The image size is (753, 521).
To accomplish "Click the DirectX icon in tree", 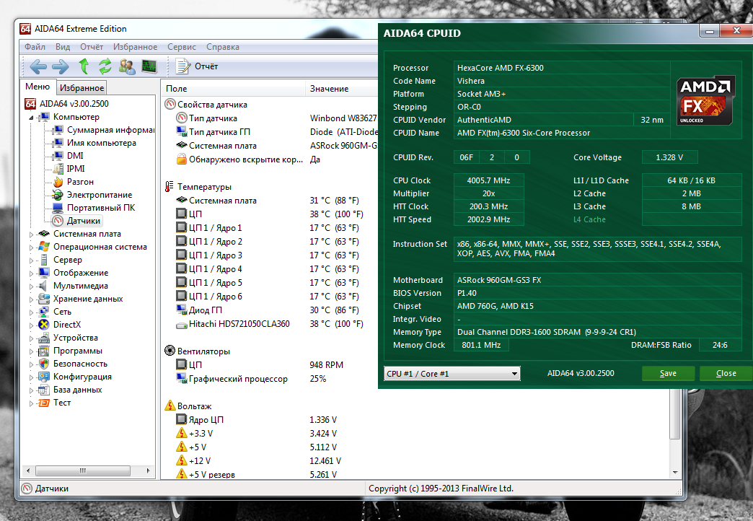I will 44,325.
